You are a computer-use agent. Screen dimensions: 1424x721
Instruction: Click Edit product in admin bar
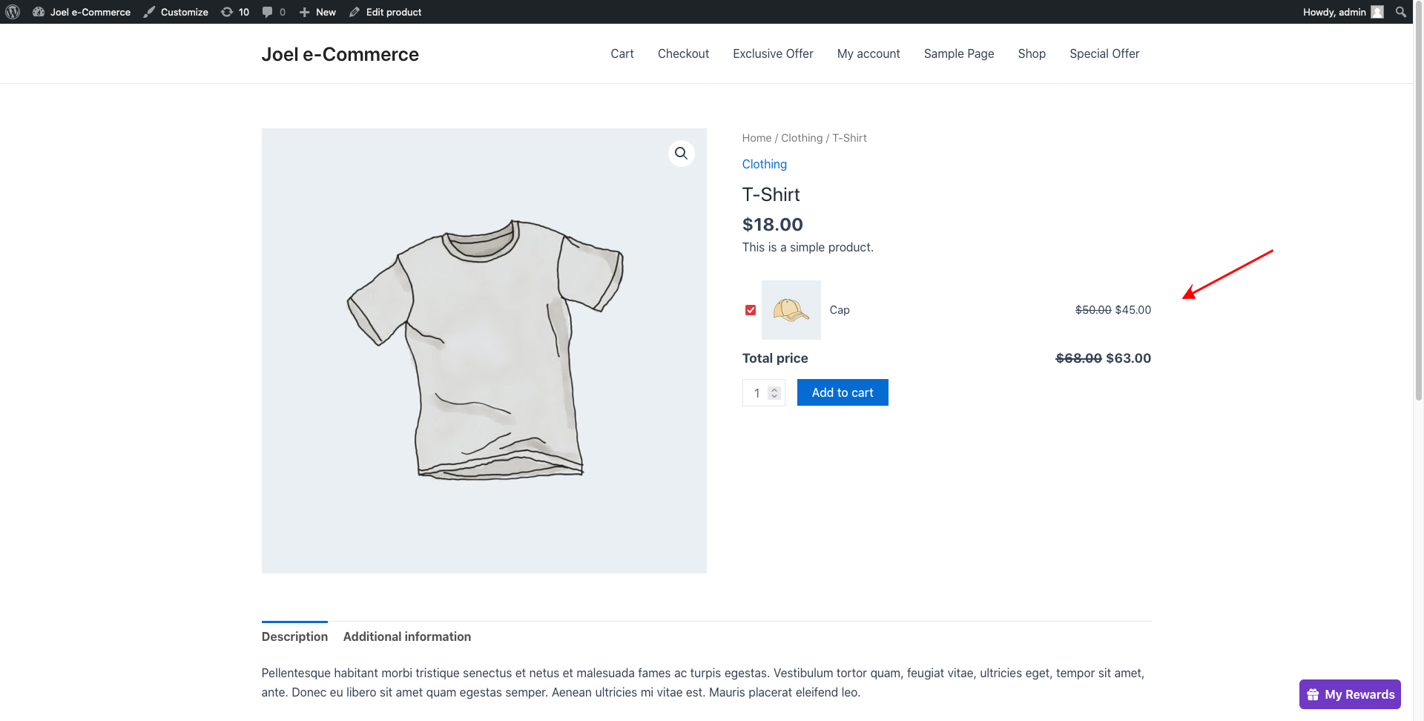pyautogui.click(x=385, y=12)
